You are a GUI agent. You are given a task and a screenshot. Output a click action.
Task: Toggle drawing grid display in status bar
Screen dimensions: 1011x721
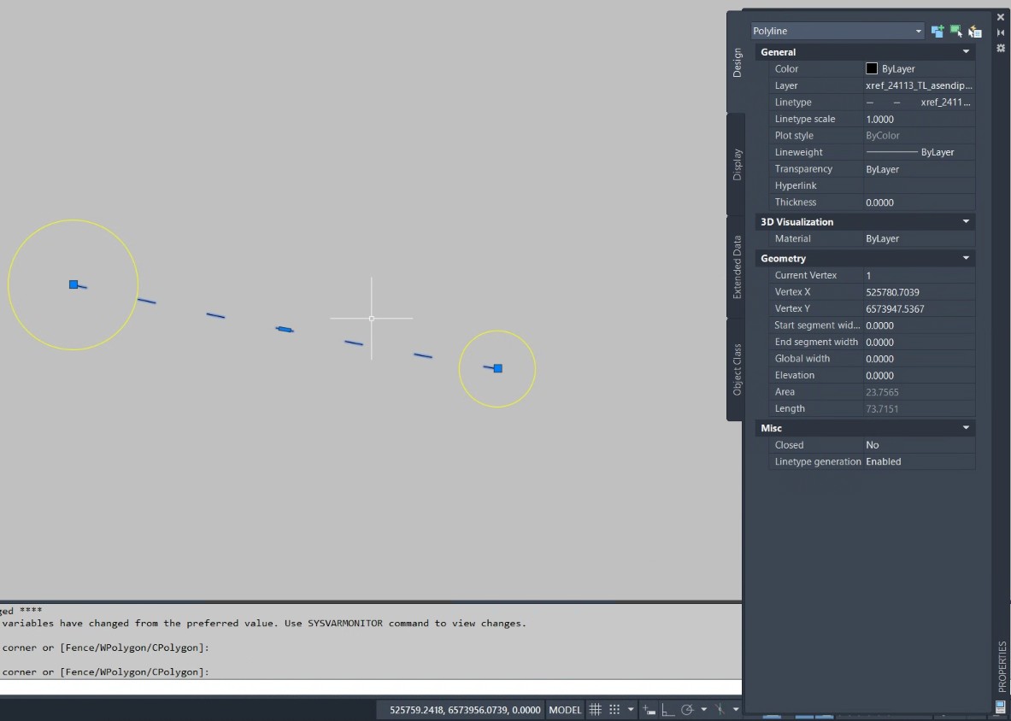[x=596, y=710]
